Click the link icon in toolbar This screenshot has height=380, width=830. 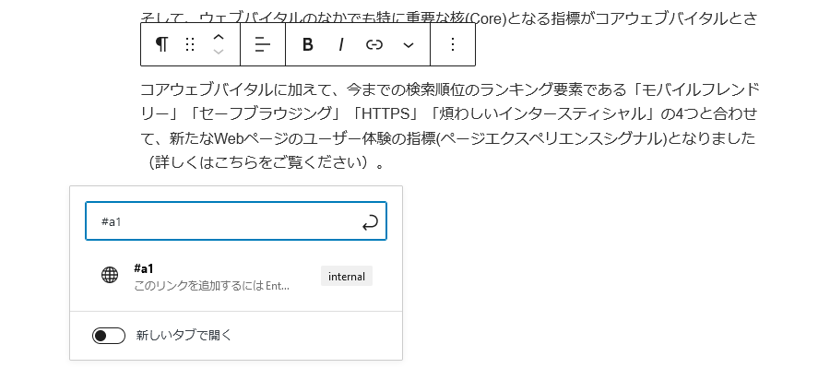(374, 44)
